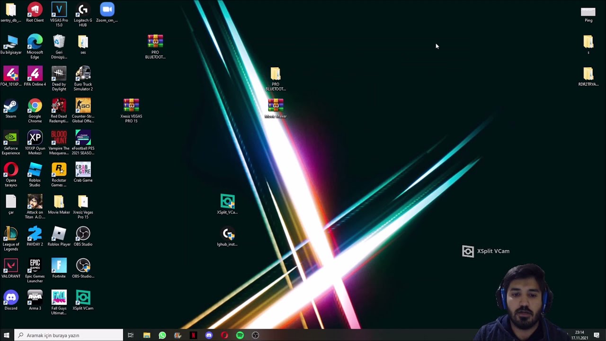Viewport: 606px width, 341px height.
Task: Select the FO4_101XP installer icon
Action: coord(10,77)
